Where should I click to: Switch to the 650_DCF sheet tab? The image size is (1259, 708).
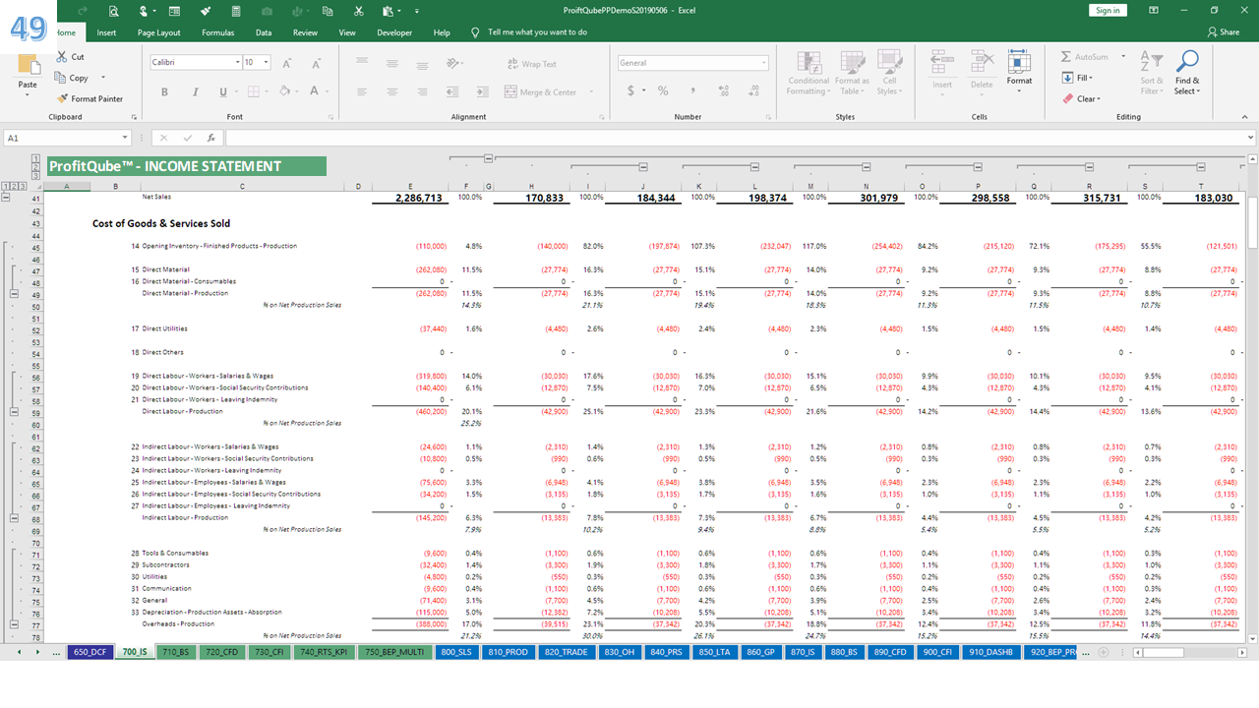coord(90,651)
